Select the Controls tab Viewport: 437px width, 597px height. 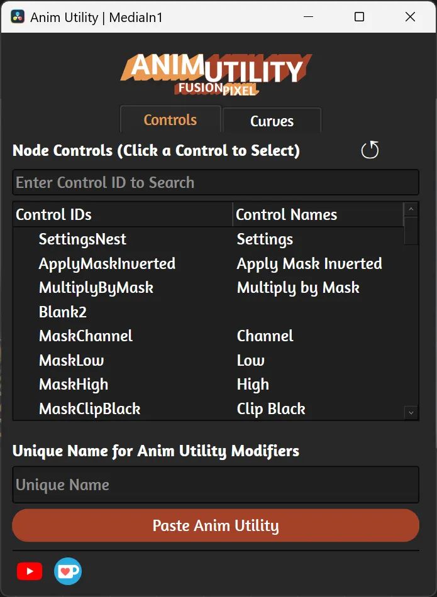(170, 120)
